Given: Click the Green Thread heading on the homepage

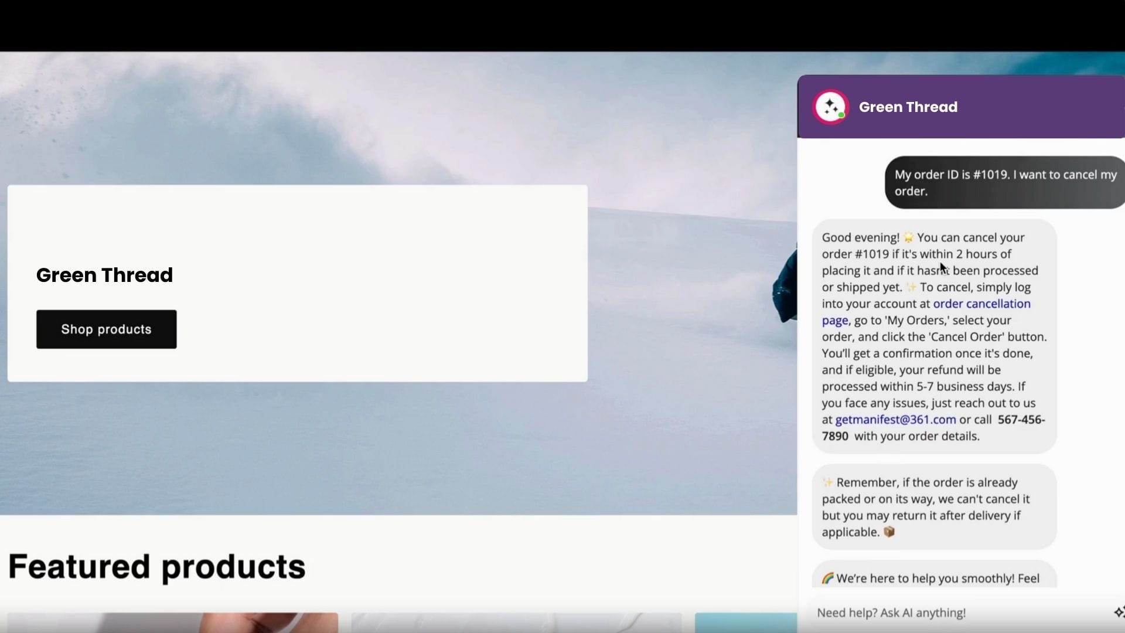Looking at the screenshot, I should [104, 274].
